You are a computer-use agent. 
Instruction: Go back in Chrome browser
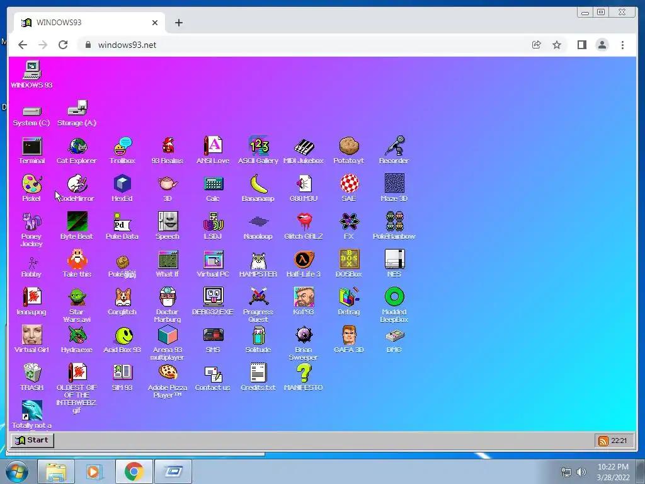pyautogui.click(x=23, y=45)
